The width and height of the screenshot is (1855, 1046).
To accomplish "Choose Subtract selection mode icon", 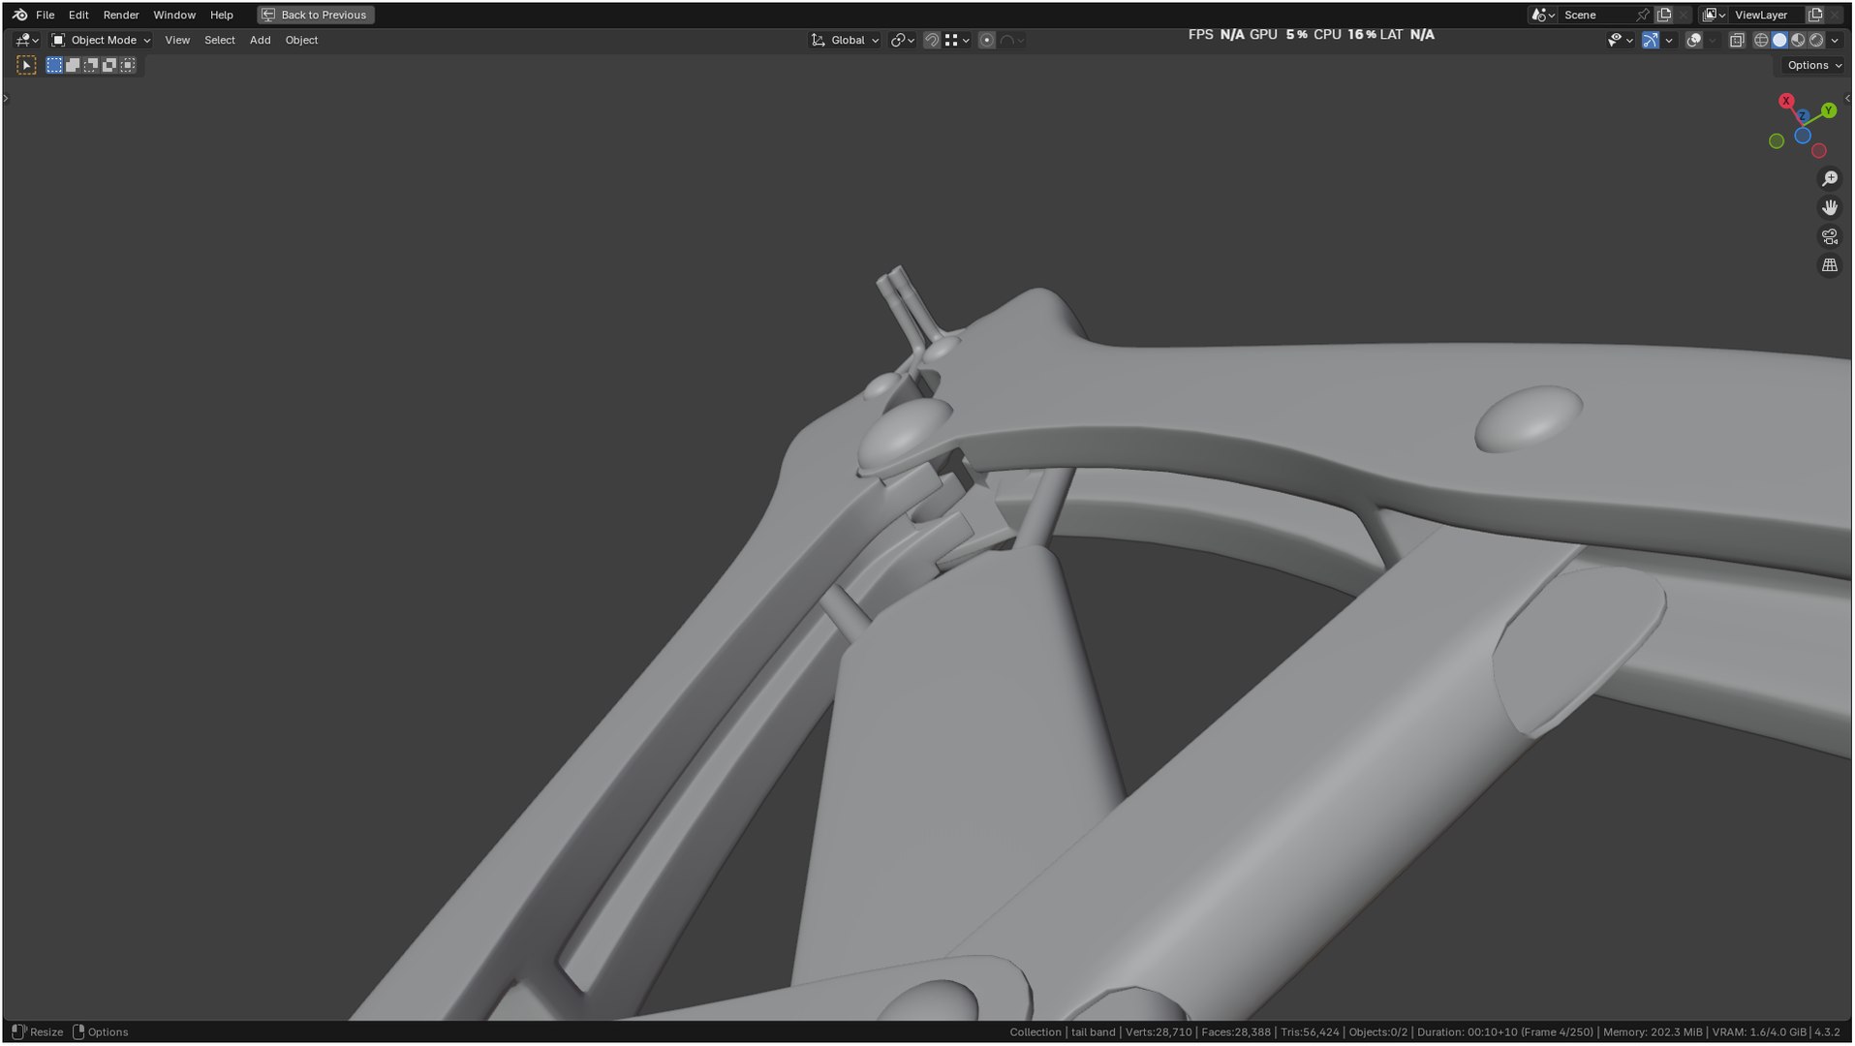I will point(91,65).
